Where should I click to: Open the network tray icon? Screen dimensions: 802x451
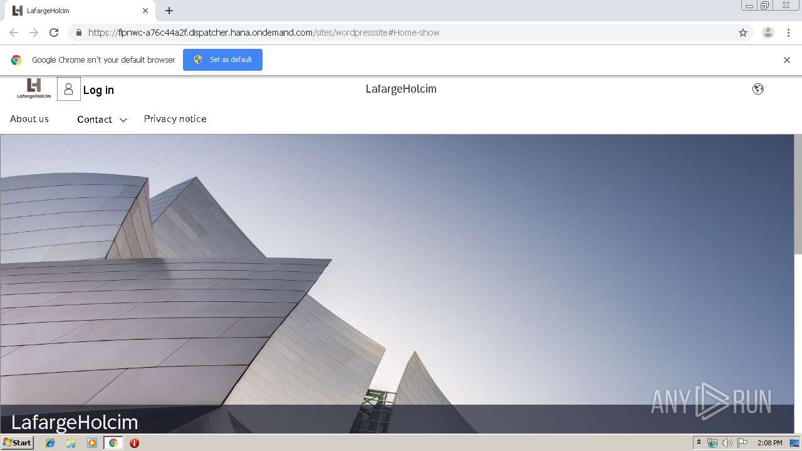712,443
